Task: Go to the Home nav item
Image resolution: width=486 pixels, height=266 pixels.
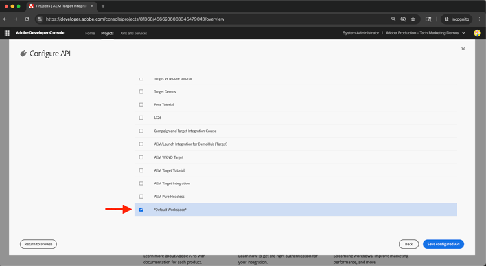Action: [90, 33]
